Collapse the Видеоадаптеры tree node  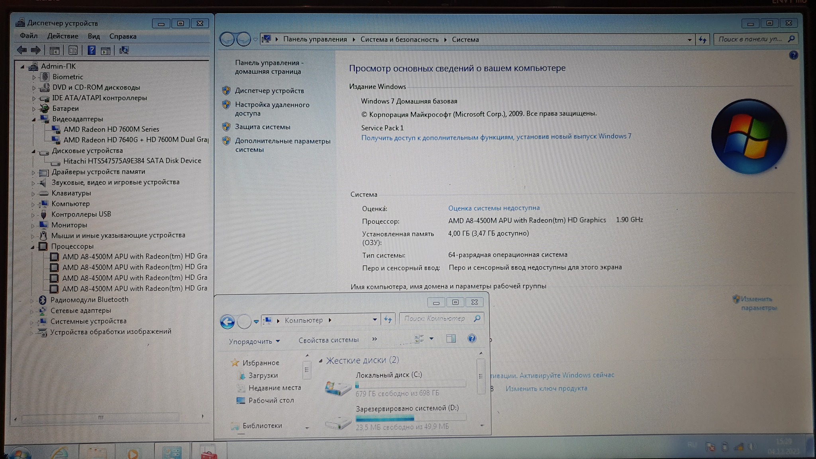34,119
